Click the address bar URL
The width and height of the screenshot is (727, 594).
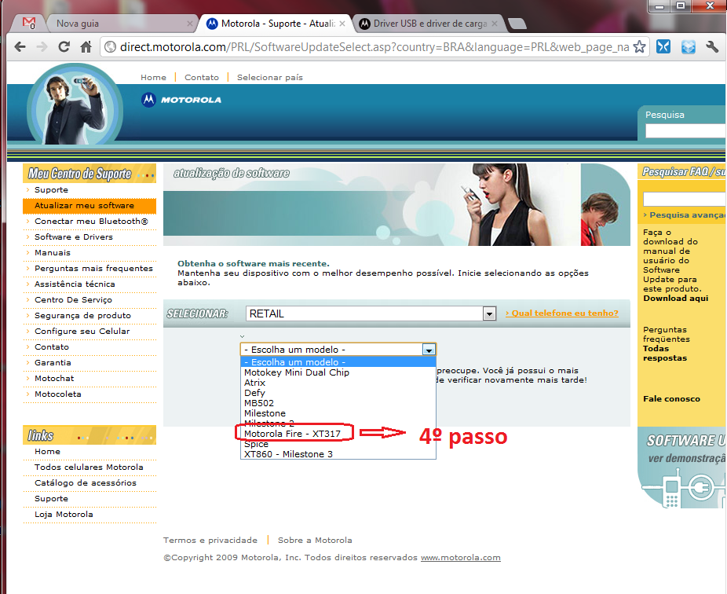point(374,47)
